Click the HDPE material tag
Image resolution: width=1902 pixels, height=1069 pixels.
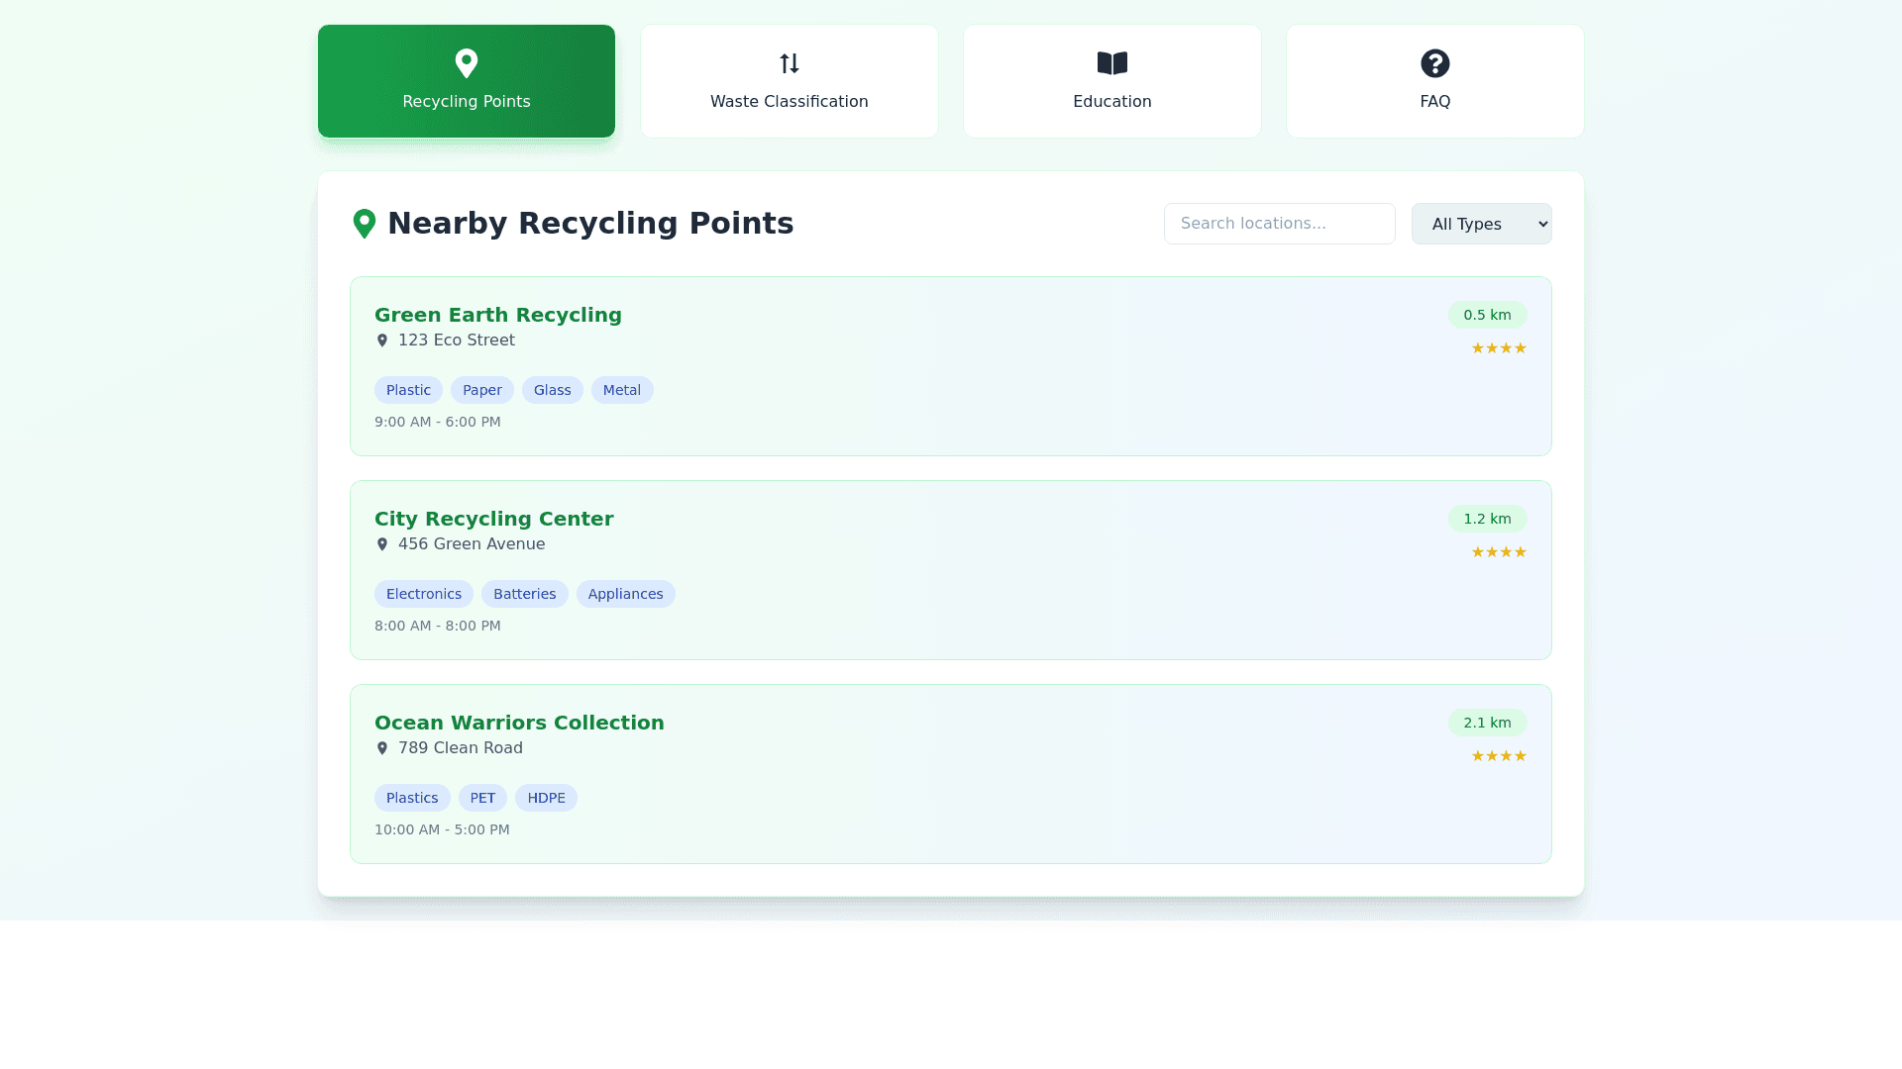(x=546, y=798)
